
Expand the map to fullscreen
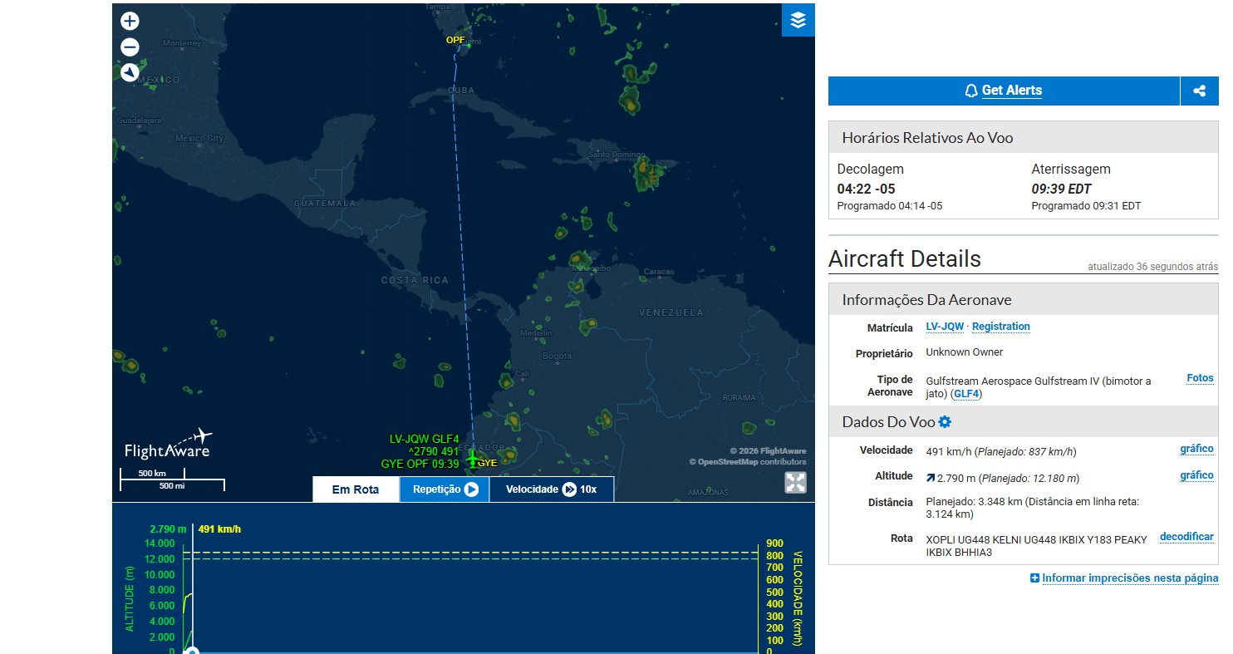pyautogui.click(x=795, y=483)
